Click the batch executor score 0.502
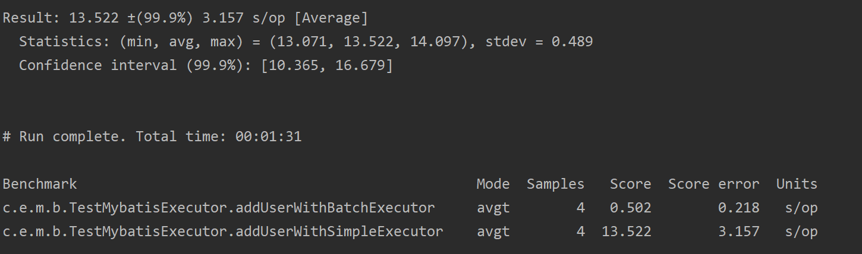862x254 pixels. coord(630,208)
